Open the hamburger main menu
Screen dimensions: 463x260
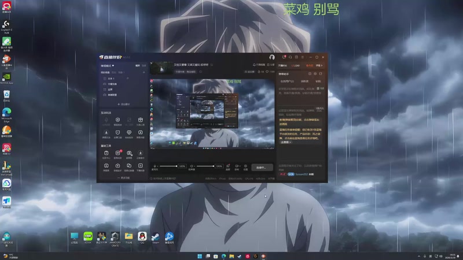coord(303,57)
